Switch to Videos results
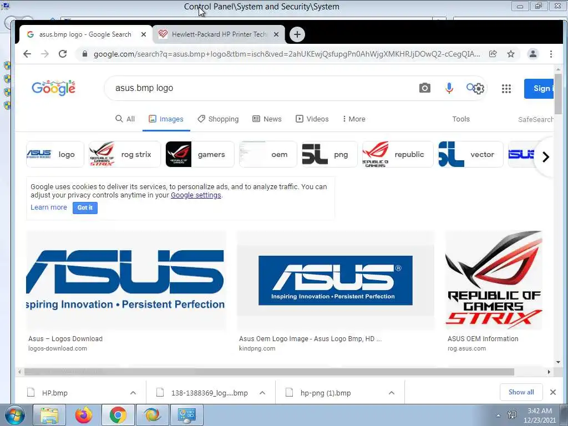Image resolution: width=568 pixels, height=426 pixels. point(312,119)
